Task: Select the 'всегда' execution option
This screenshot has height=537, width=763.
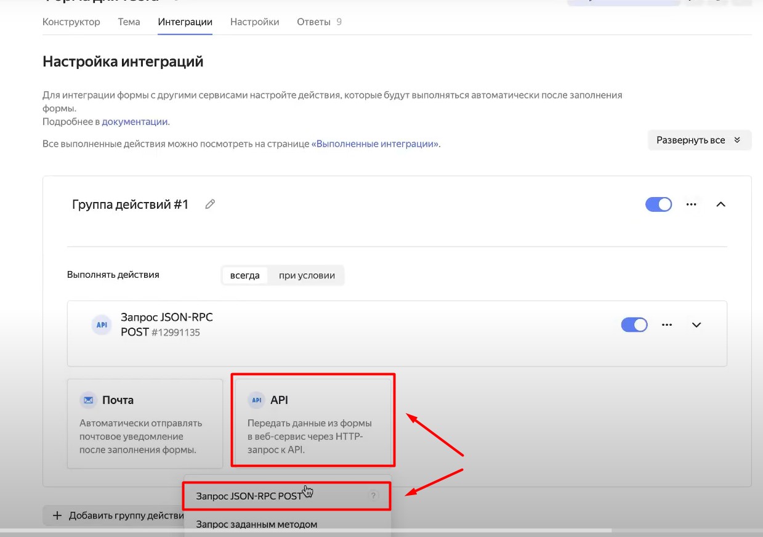Action: 245,275
